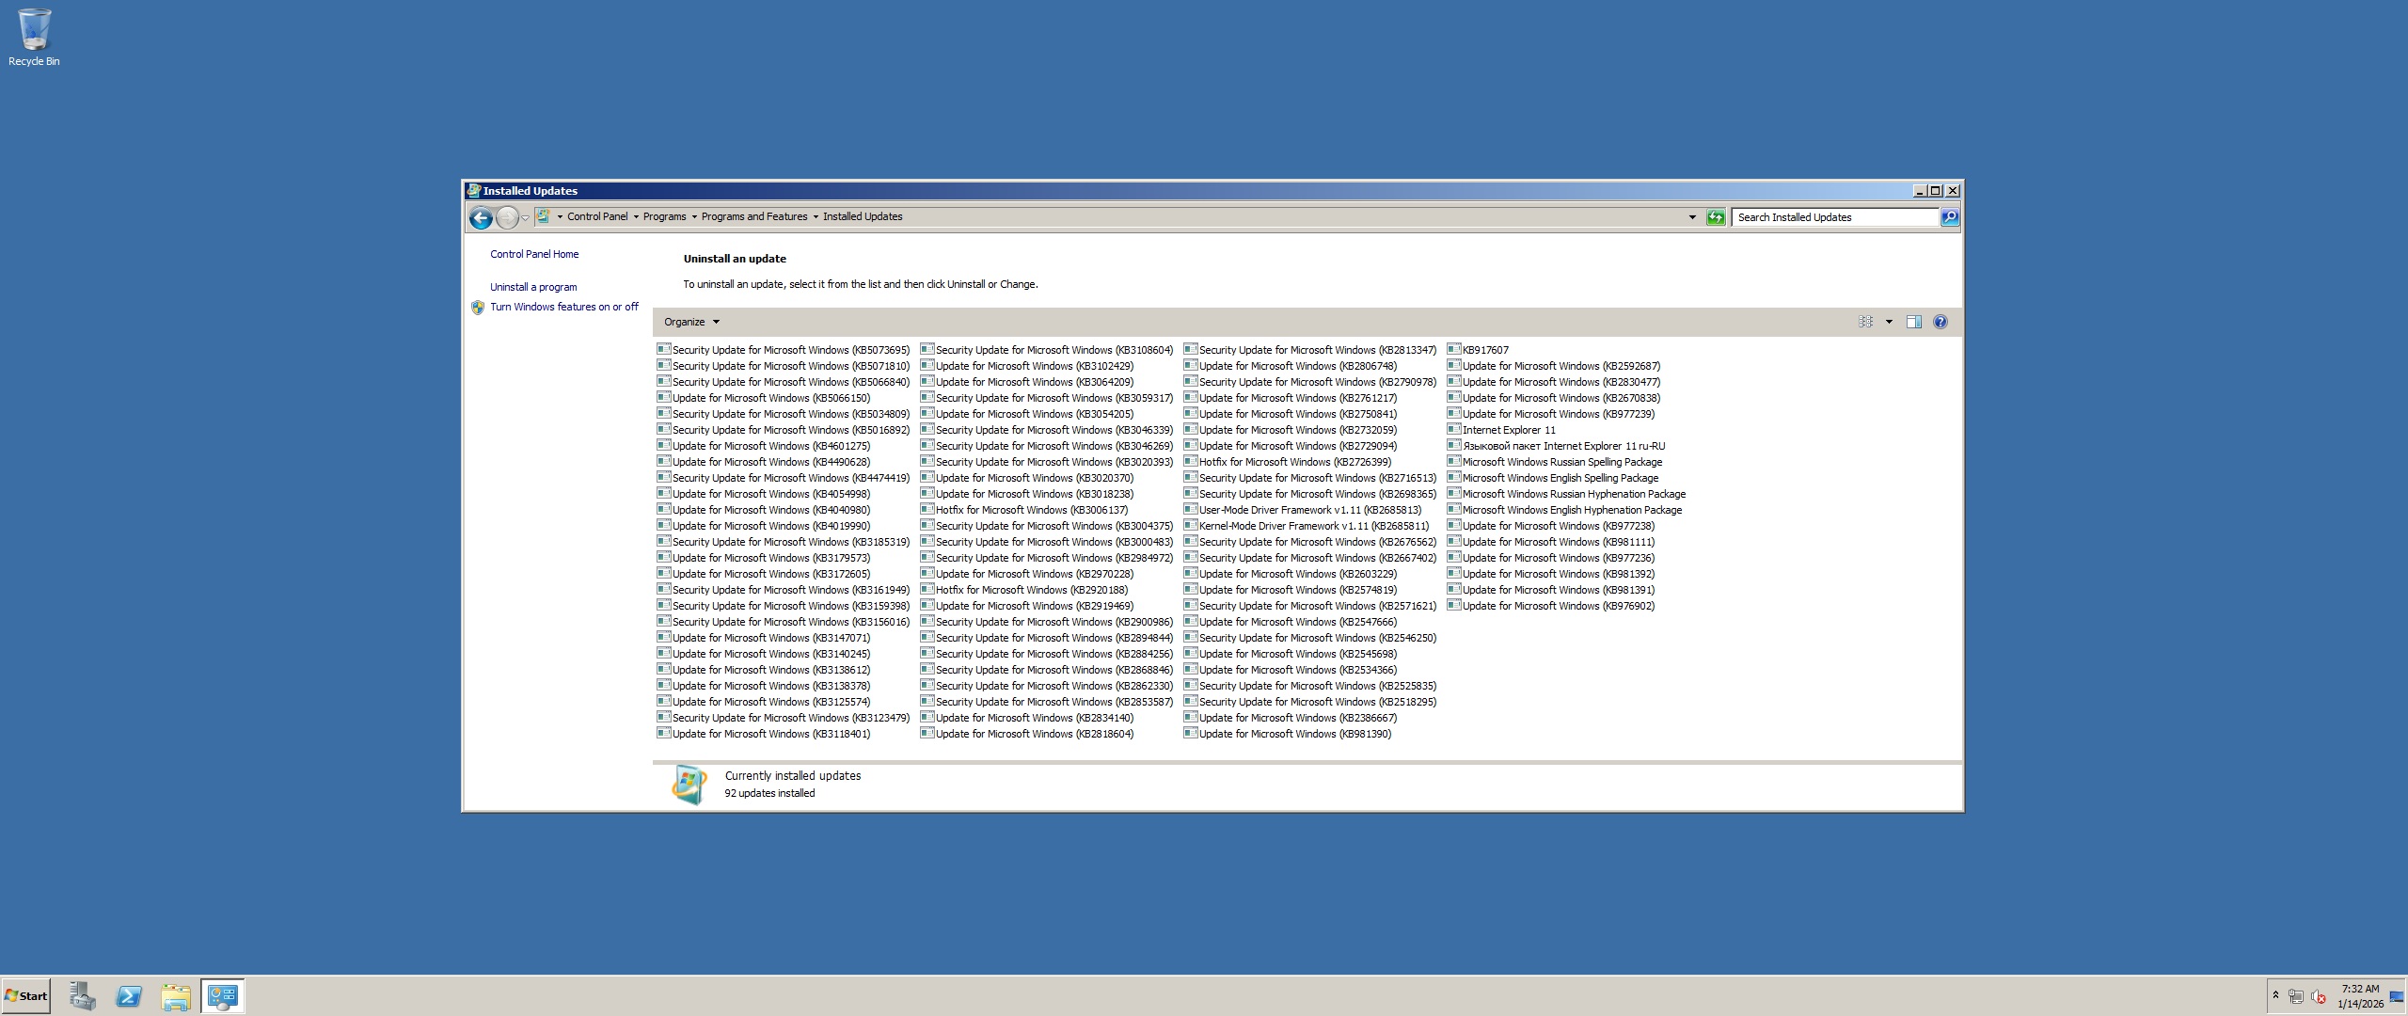Open Control Panel Home link
The image size is (2408, 1016).
click(x=534, y=254)
